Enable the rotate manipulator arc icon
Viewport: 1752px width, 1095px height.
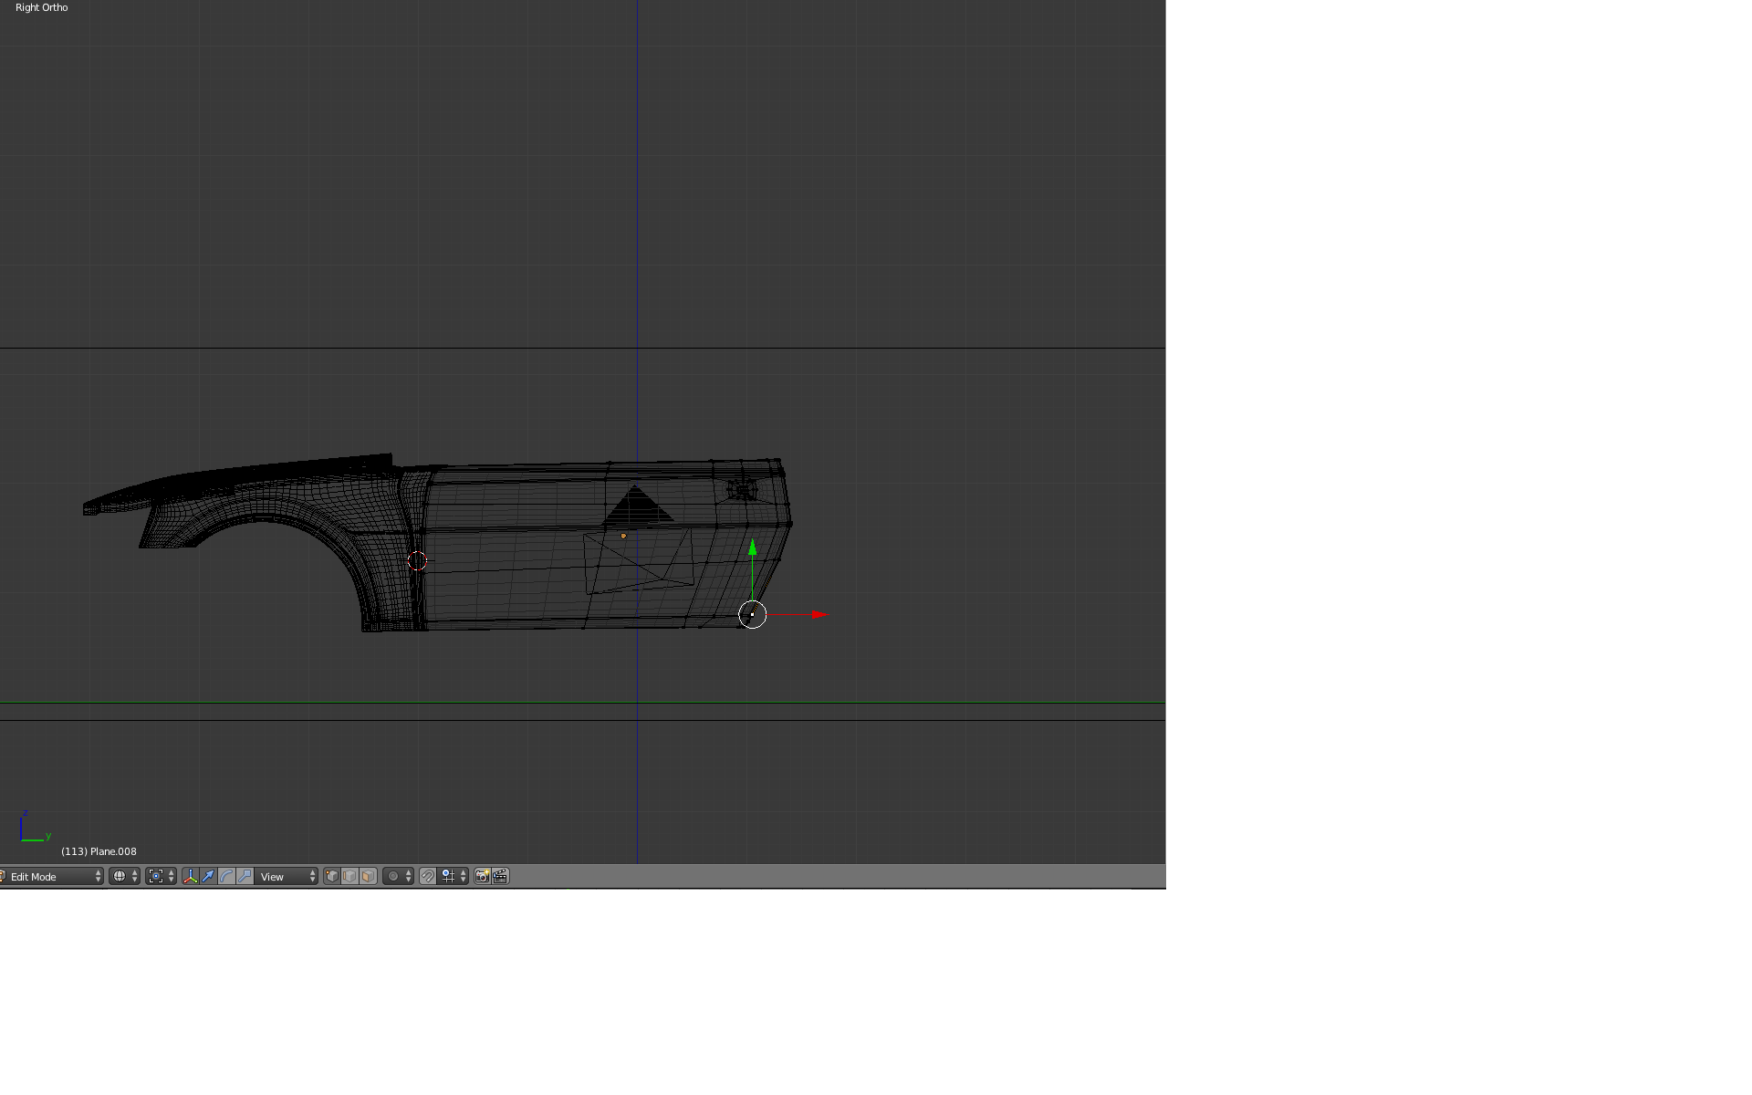[226, 877]
